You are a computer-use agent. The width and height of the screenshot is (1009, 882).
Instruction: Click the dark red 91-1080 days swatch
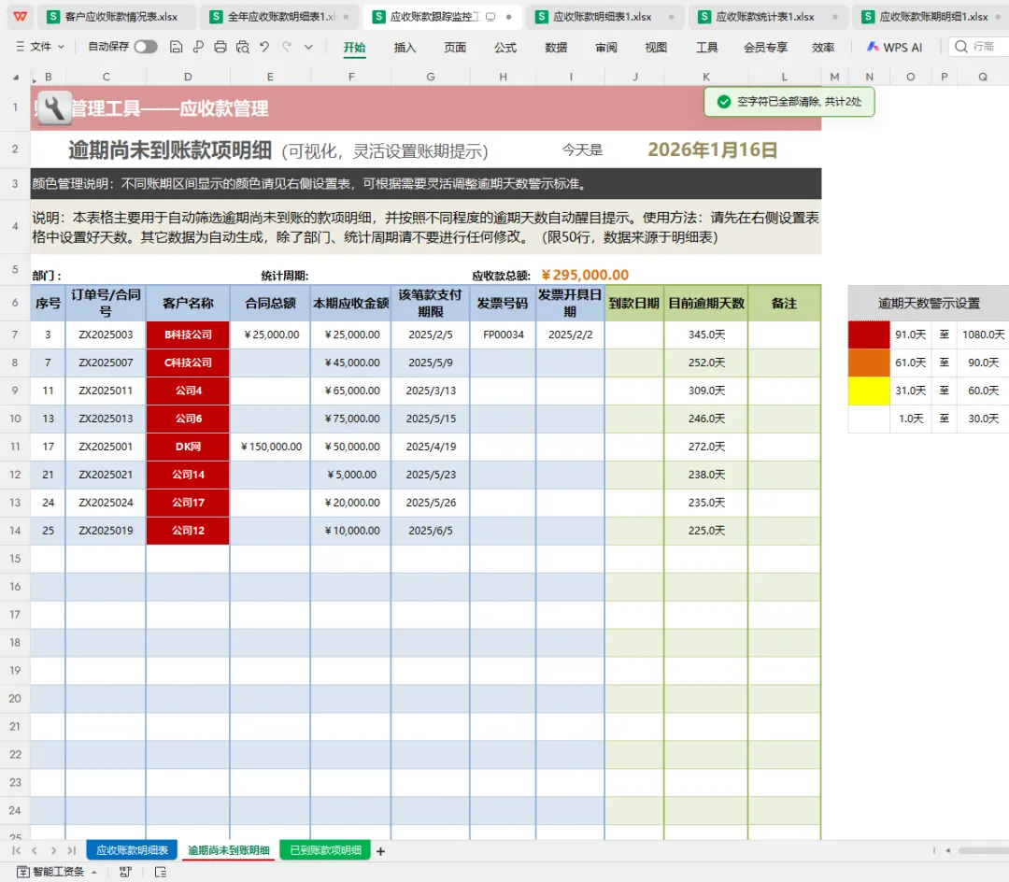869,334
